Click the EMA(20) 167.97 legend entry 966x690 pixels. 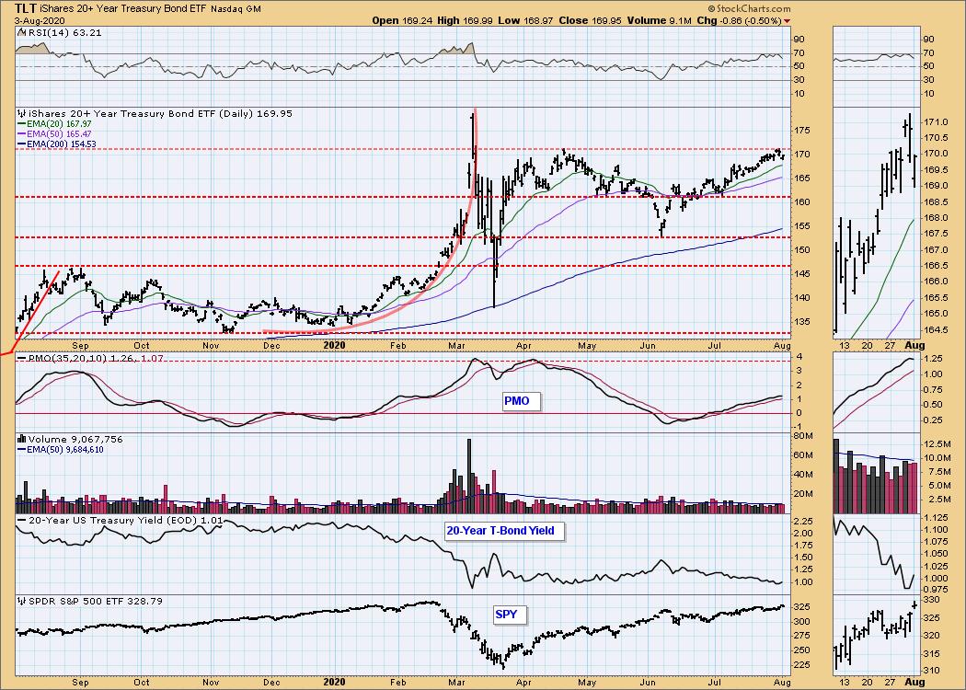point(55,124)
